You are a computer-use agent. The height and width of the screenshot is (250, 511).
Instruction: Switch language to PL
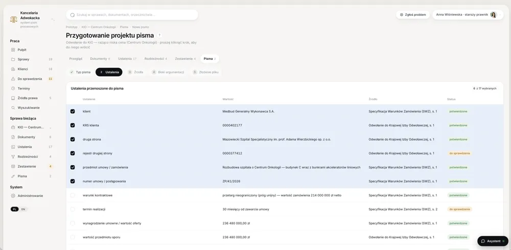point(14,209)
